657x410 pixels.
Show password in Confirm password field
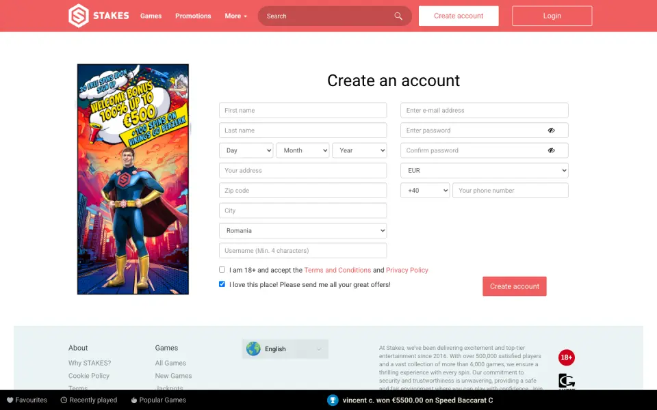click(552, 150)
